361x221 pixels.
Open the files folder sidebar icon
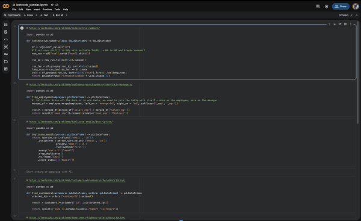(6, 61)
